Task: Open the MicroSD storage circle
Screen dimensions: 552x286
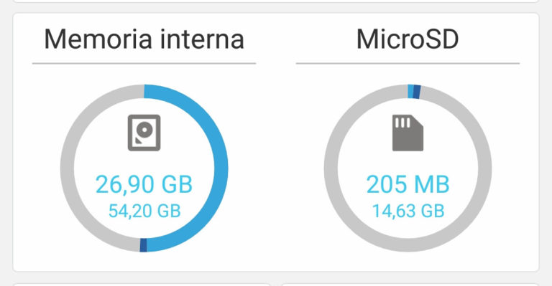Action: (408, 168)
